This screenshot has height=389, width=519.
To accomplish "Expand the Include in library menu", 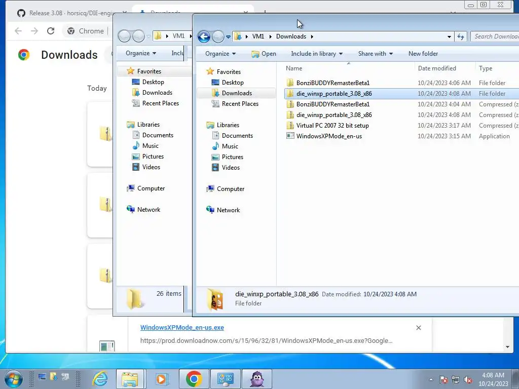I will (317, 54).
